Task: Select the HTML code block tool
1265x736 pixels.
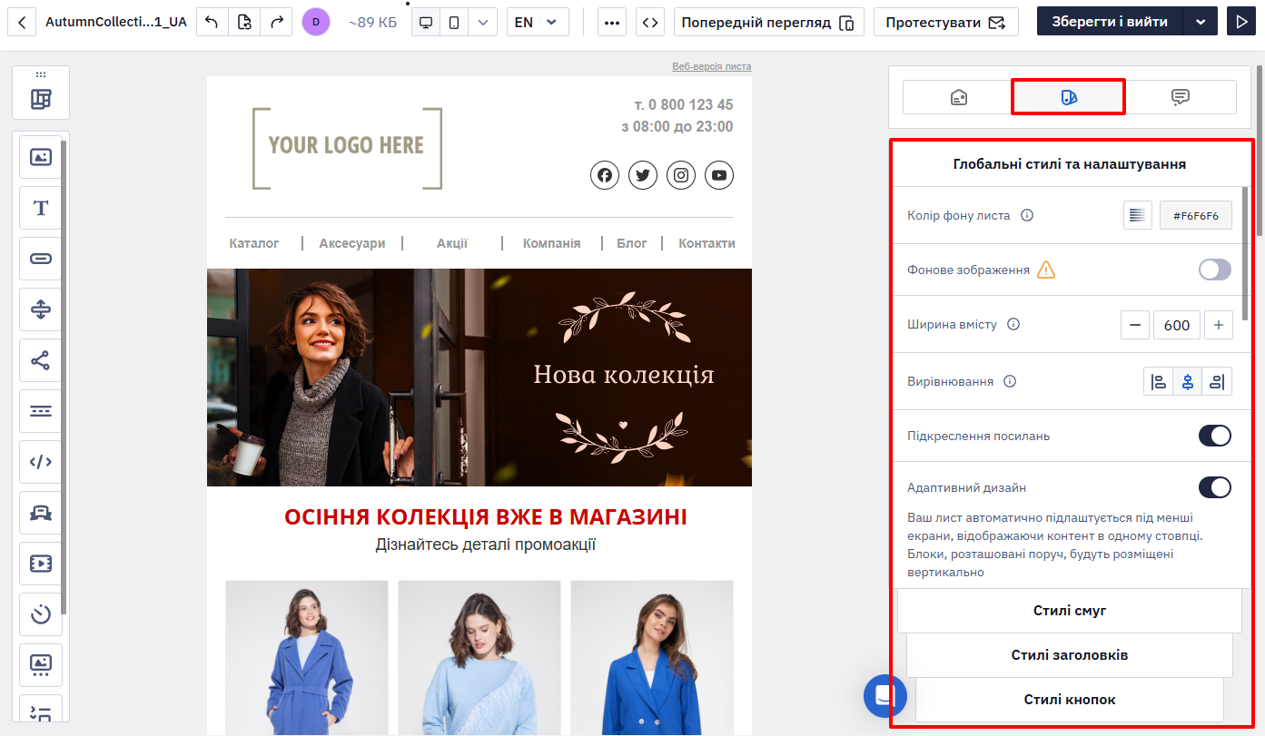Action: tap(41, 462)
